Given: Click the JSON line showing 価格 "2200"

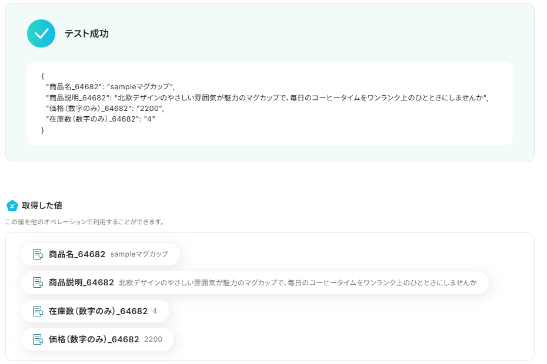Looking at the screenshot, I should click(x=105, y=109).
